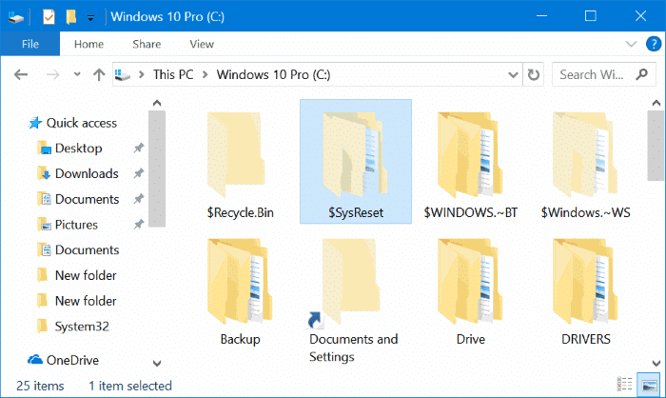Click the "1 item selected" status text
Image resolution: width=666 pixels, height=398 pixels.
(x=130, y=386)
